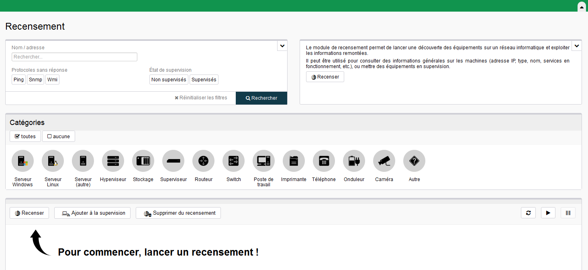Click the Rechercher search button
The height and width of the screenshot is (270, 588).
point(261,98)
